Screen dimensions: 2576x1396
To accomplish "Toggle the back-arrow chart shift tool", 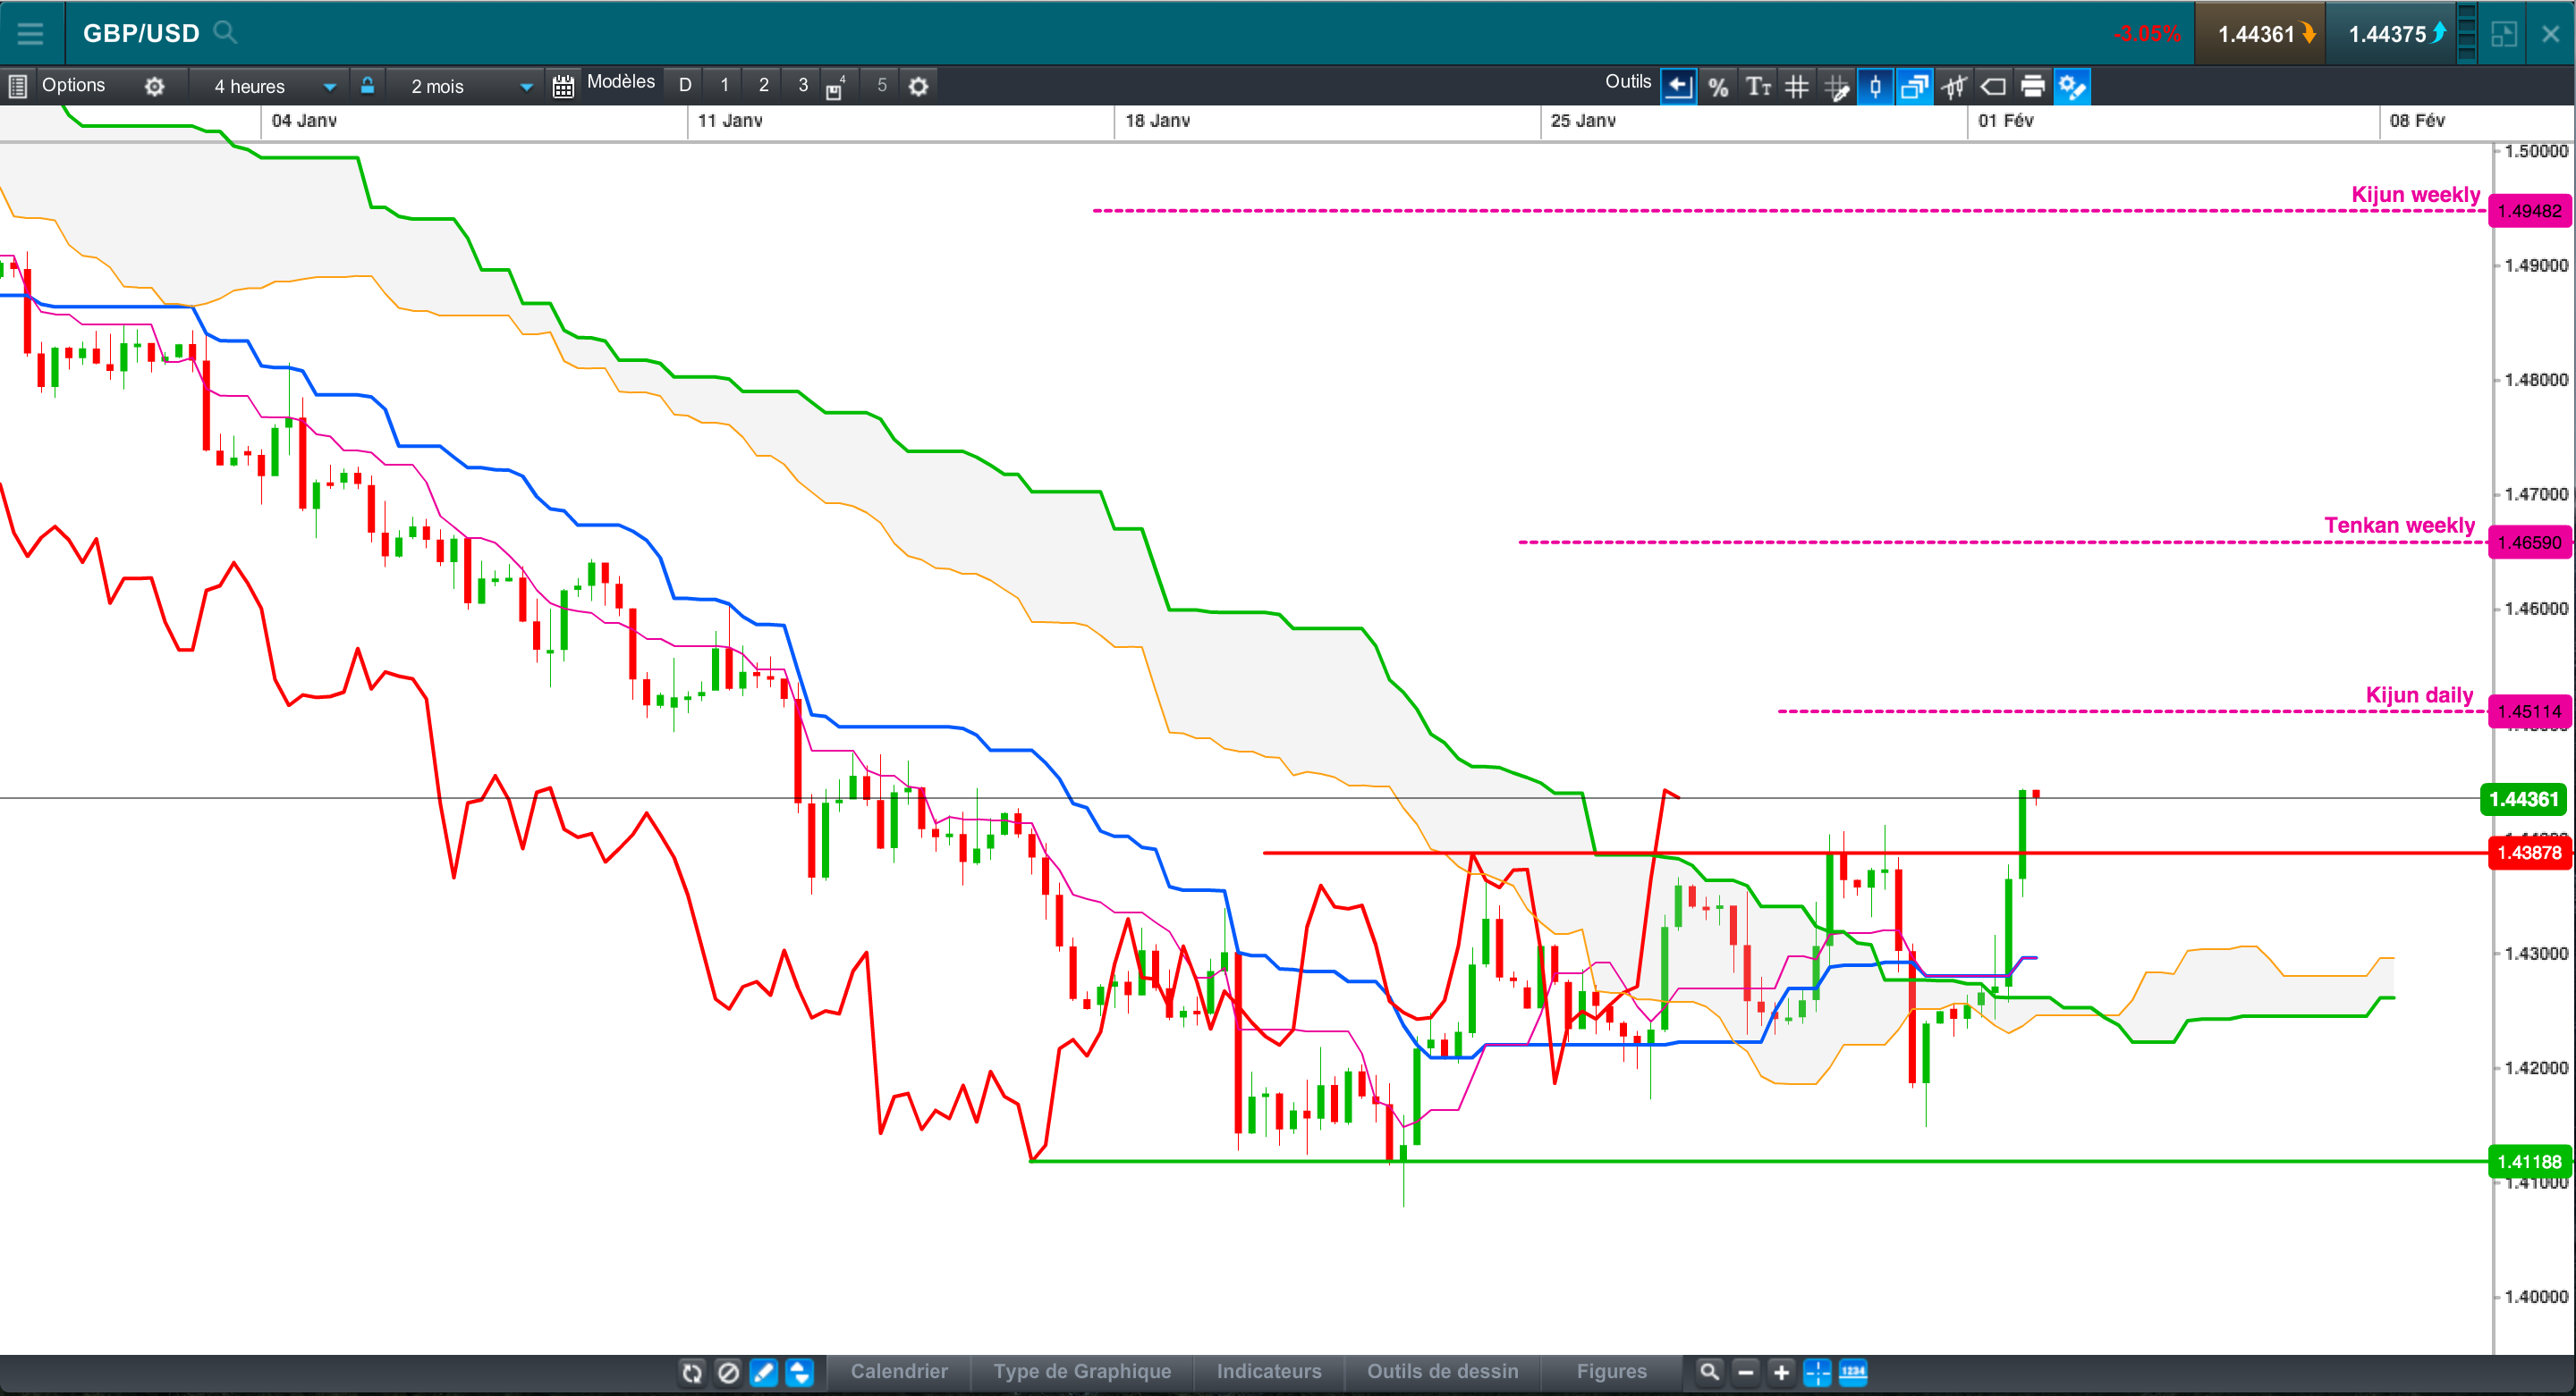I will pyautogui.click(x=1678, y=87).
